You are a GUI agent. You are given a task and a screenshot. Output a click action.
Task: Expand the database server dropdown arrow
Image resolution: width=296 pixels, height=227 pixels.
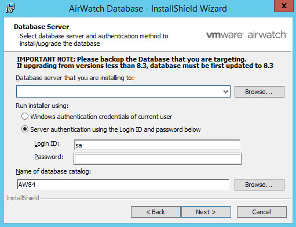tap(225, 92)
